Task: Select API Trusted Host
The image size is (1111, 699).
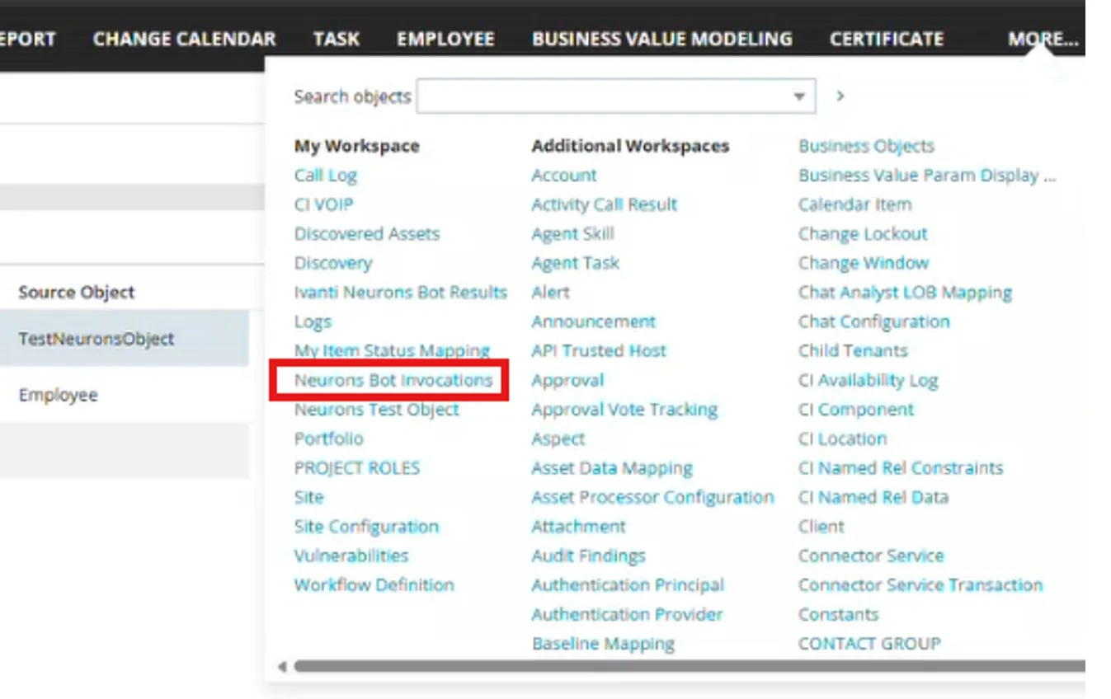Action: [x=599, y=350]
